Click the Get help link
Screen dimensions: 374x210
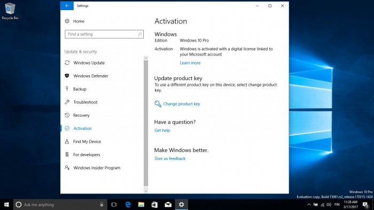point(162,131)
